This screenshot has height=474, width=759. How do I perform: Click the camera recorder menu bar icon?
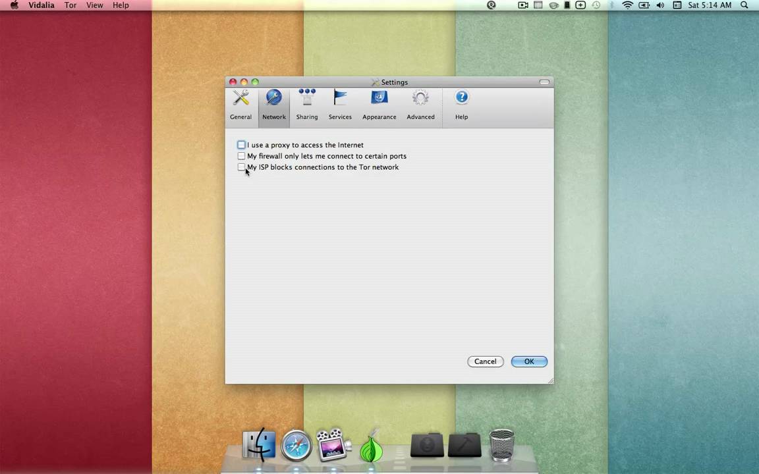522,5
